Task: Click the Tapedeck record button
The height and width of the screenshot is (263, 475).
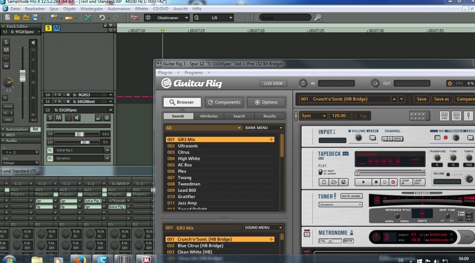Action: [x=393, y=182]
